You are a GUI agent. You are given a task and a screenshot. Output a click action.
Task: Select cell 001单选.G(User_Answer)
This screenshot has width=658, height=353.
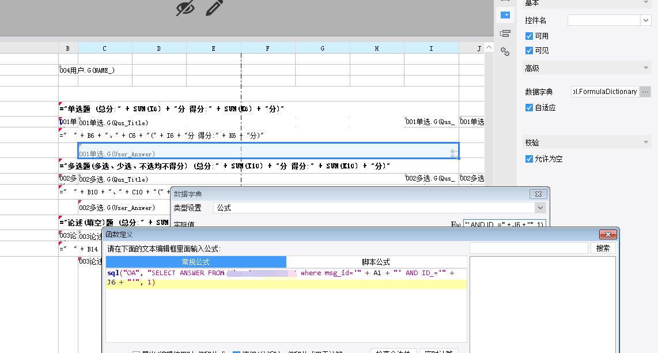[x=269, y=151]
